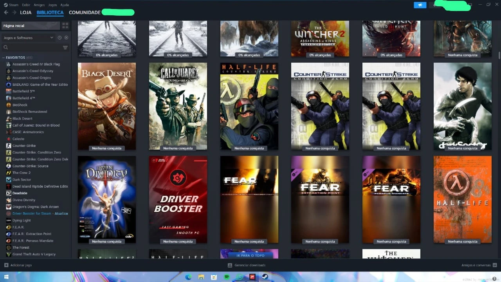
Task: Toggle the ready-to-play filter icon
Action: [x=66, y=38]
